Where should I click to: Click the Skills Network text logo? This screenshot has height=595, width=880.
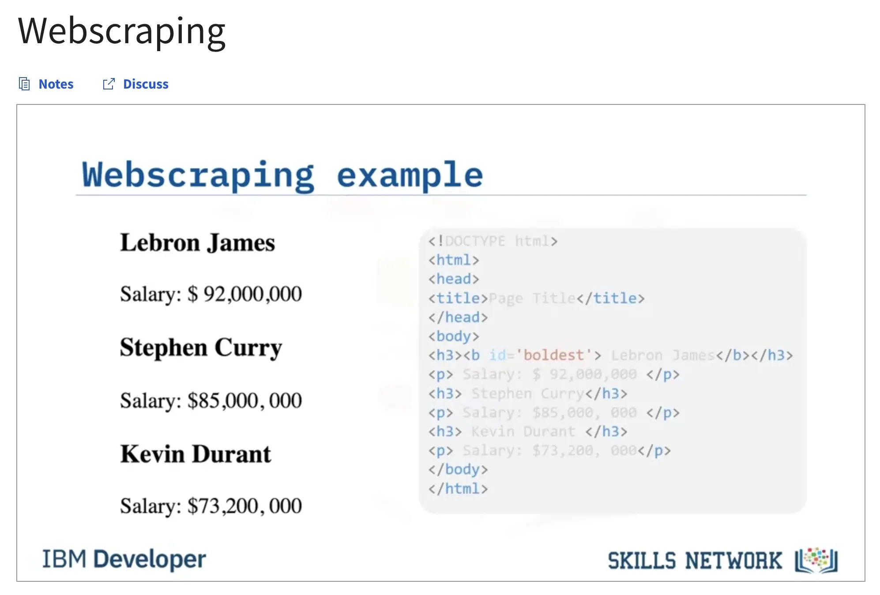(x=694, y=561)
